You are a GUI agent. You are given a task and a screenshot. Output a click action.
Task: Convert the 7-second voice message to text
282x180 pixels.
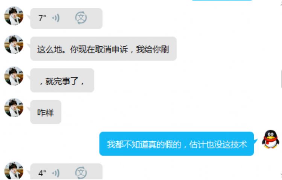(81, 18)
